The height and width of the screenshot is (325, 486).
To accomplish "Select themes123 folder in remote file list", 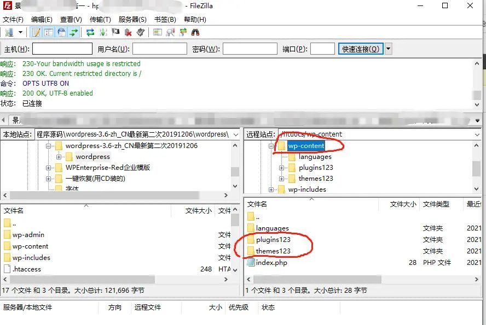I will point(273,251).
